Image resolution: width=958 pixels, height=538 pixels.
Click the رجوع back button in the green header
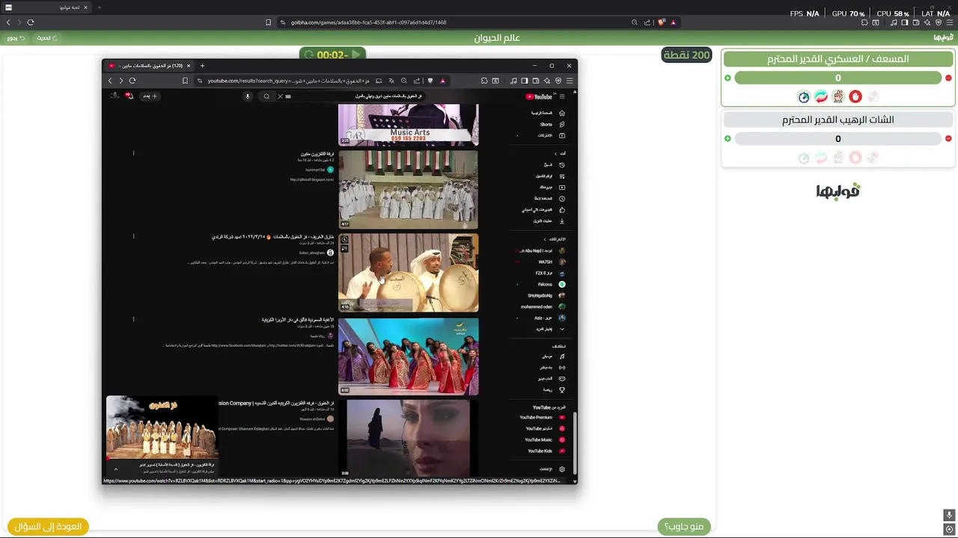16,38
